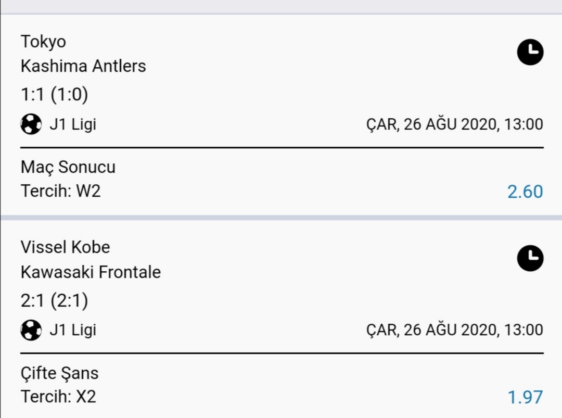Click soccer ball icon in Vissel Kobe card
The height and width of the screenshot is (418, 562).
[x=31, y=330]
